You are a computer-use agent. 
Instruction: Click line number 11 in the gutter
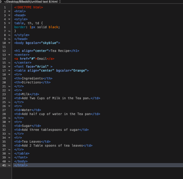4,47
